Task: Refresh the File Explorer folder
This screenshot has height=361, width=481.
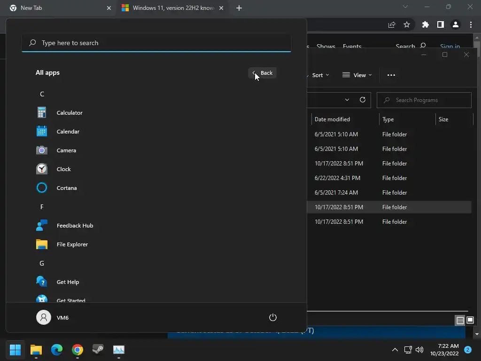Action: coord(363,100)
